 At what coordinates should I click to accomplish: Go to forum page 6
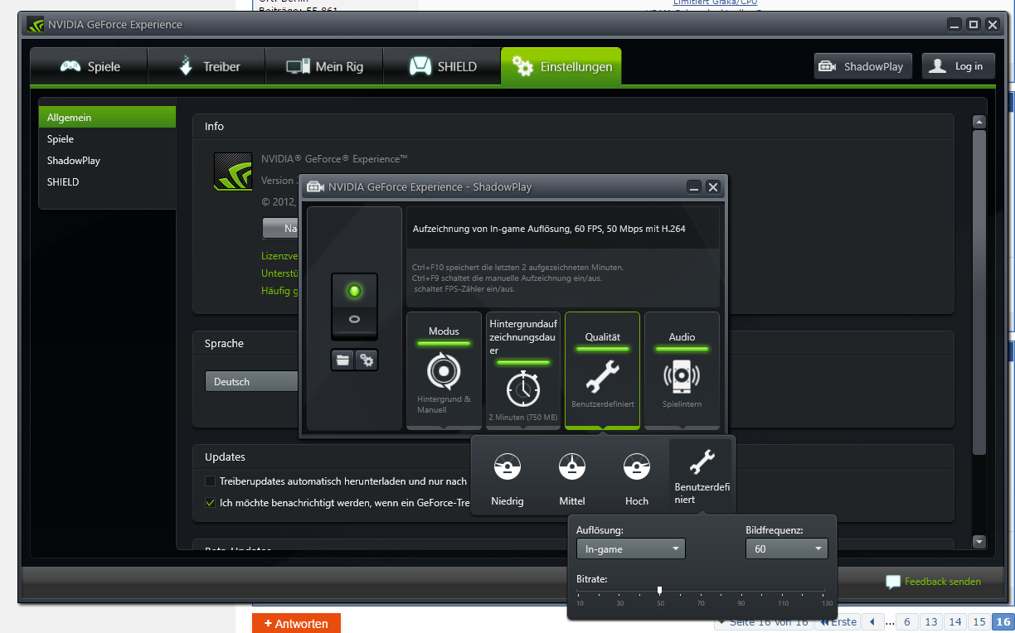907,621
